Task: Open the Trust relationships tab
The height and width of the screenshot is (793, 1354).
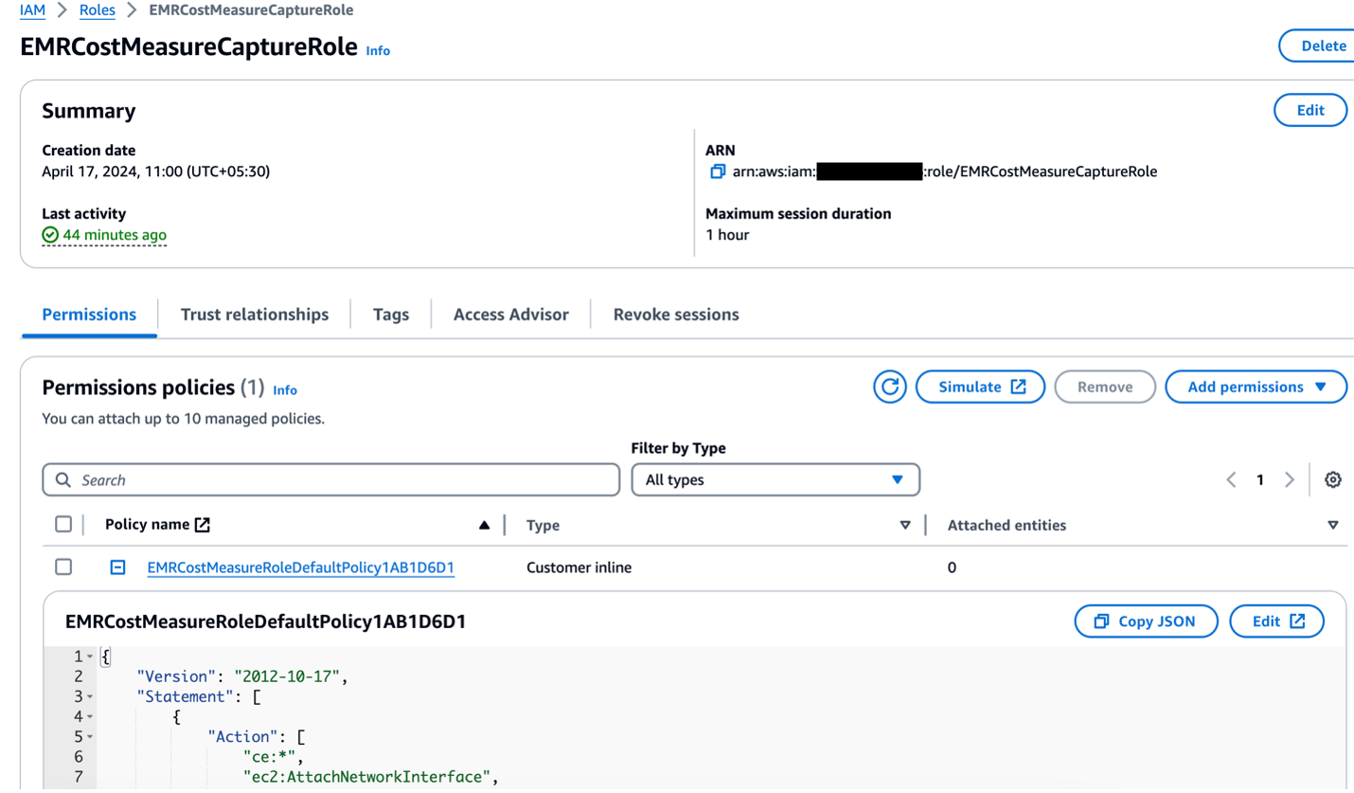Action: pyautogui.click(x=255, y=315)
